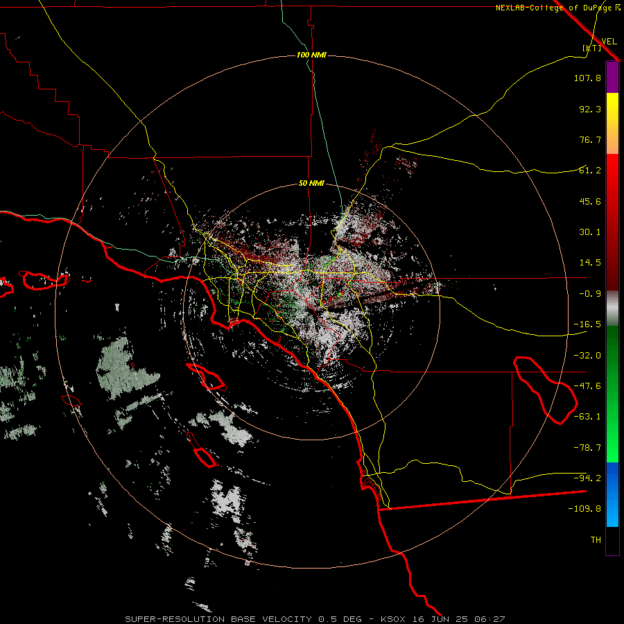
Task: Click the Super-Resolution Base Velocity caption text
Action: tap(315, 619)
